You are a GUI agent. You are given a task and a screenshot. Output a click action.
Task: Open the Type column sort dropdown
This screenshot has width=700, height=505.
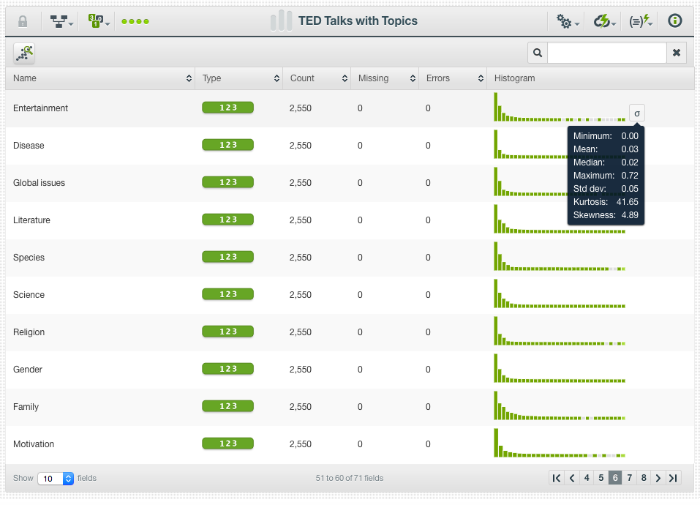(x=276, y=78)
